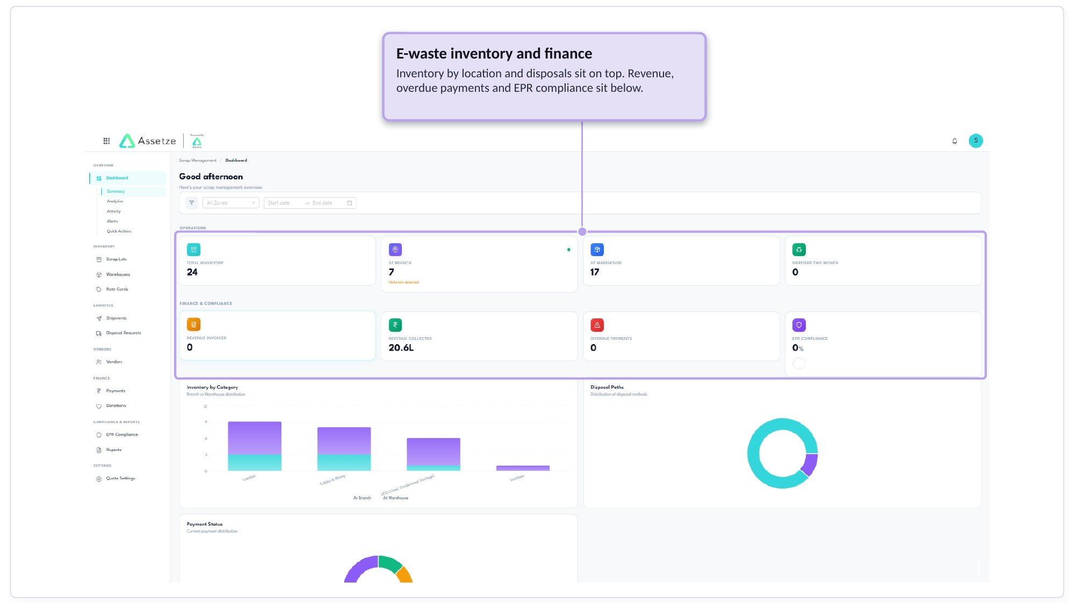Screen dimensions: 1075x604
Task: Open the Alerts submenu item
Action: pos(112,221)
